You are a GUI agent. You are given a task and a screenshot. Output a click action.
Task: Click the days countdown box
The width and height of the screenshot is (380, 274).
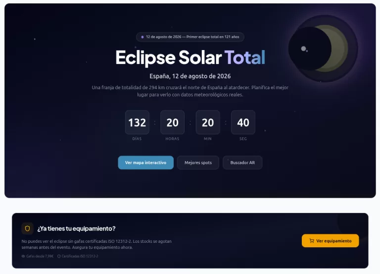pyautogui.click(x=137, y=122)
